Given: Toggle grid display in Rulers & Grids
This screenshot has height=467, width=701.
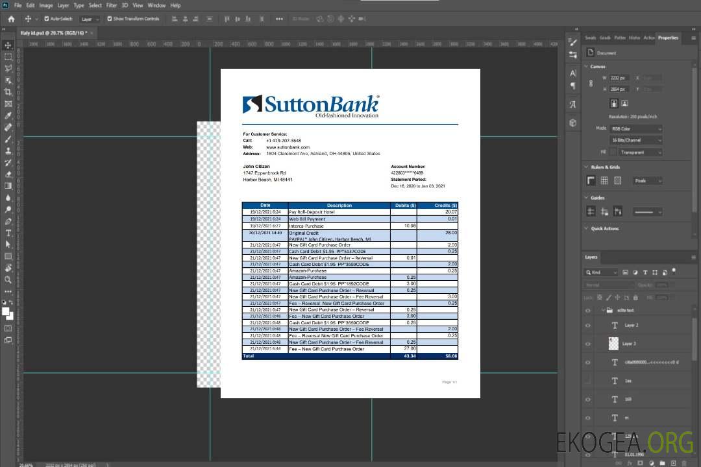Looking at the screenshot, I should point(604,180).
